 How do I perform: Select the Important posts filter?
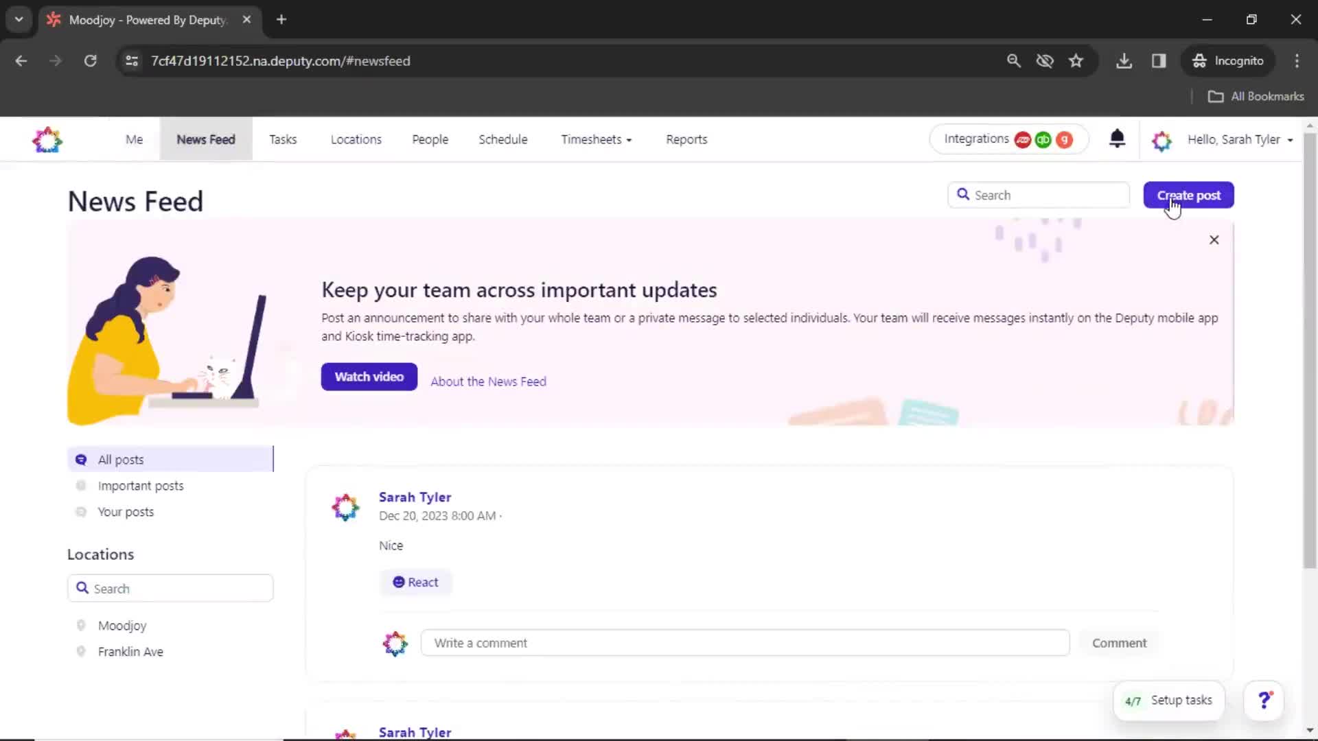(x=141, y=486)
